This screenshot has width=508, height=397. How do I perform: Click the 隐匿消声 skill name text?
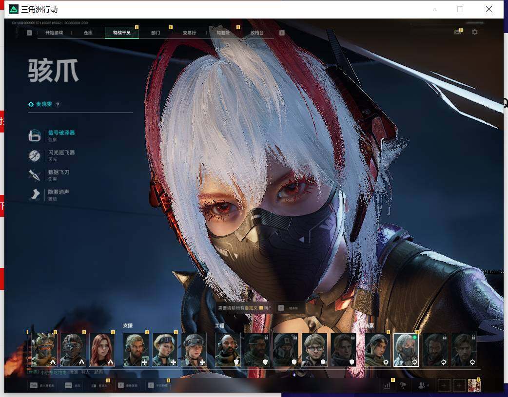click(x=59, y=192)
